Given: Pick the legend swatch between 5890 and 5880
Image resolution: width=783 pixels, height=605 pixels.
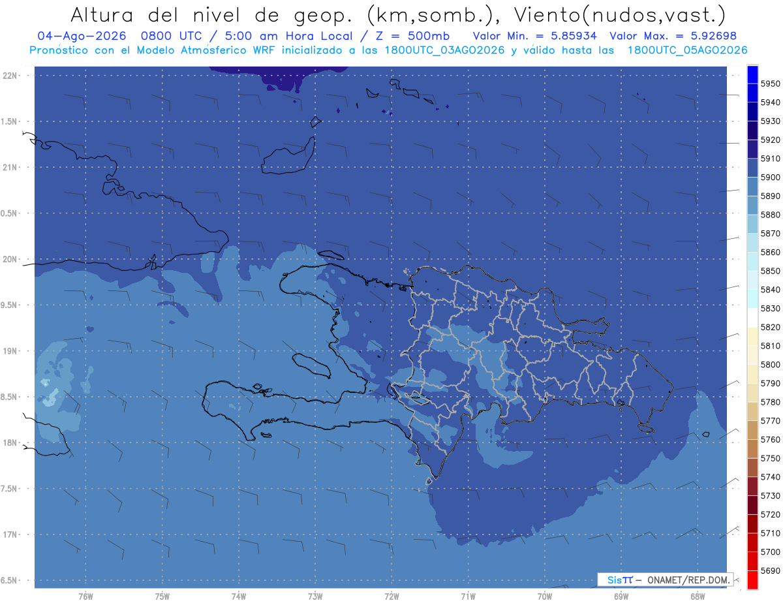Looking at the screenshot, I should point(752,206).
